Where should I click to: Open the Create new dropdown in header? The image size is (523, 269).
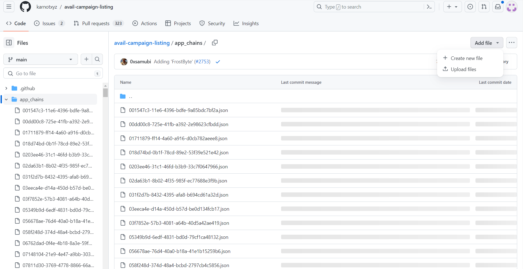[453, 7]
